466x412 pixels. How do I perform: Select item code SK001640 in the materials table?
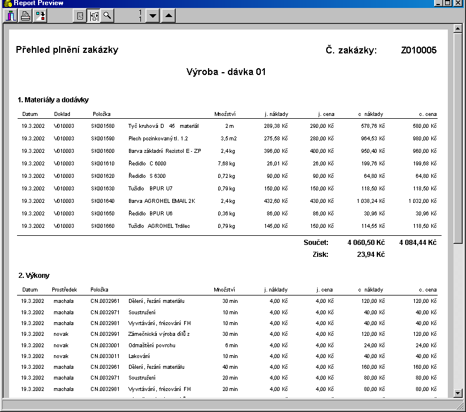tap(103, 201)
